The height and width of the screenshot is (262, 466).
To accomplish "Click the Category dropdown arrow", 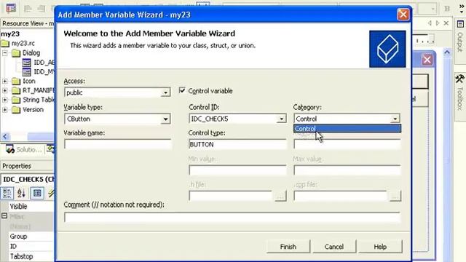I will tap(395, 119).
